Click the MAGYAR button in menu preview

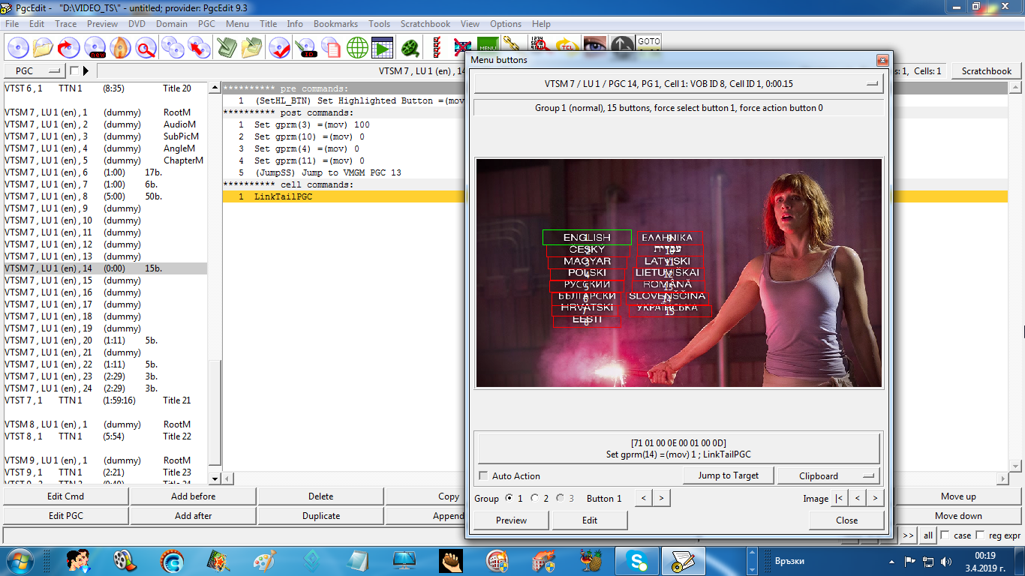[x=587, y=262]
